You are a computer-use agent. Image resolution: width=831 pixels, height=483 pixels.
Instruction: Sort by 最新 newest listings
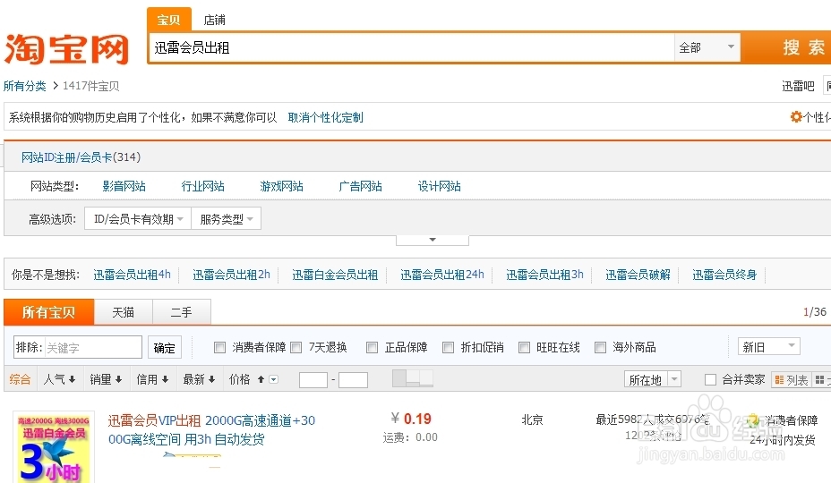pos(199,379)
